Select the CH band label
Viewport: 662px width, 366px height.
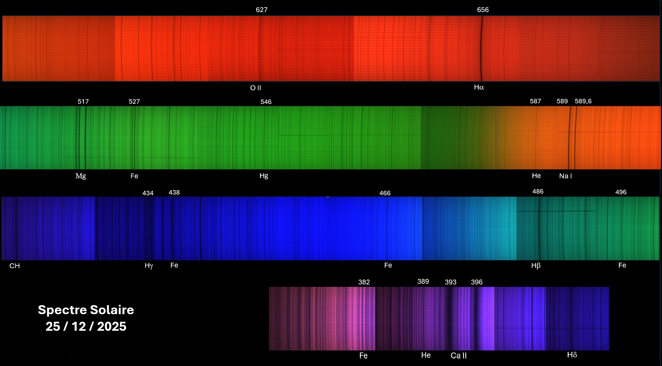click(15, 266)
